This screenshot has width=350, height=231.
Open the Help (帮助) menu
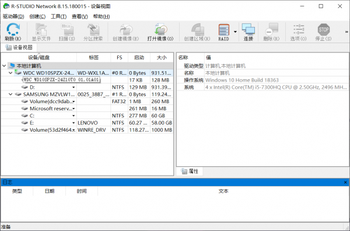click(x=101, y=16)
